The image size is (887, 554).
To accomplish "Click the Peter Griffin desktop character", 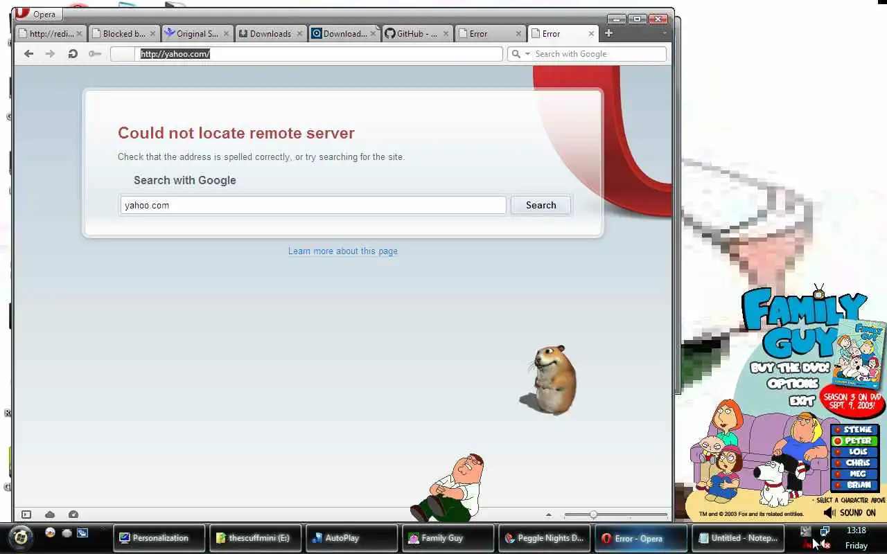I will point(447,488).
